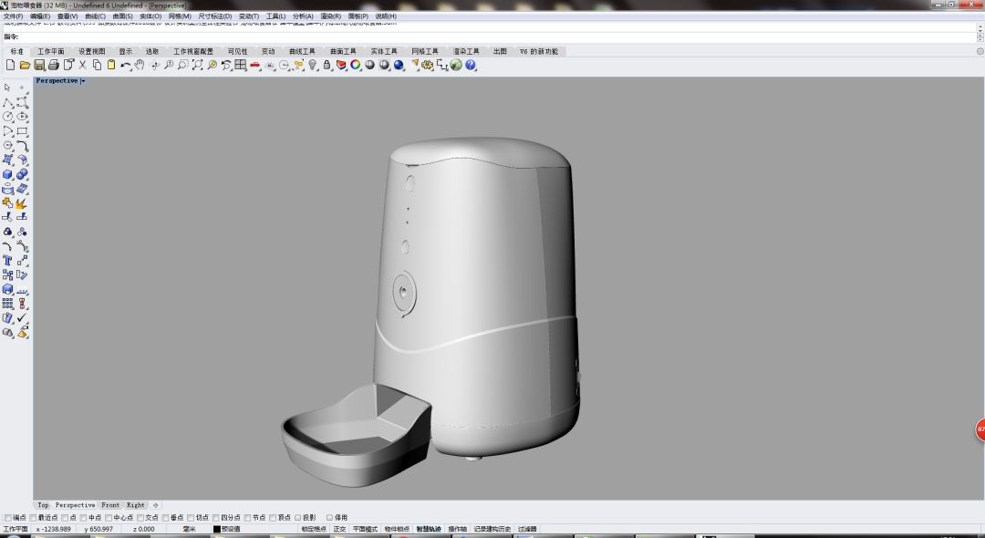This screenshot has width=985, height=538.
Task: Add a viewport tab with the plus icon
Action: 156,505
